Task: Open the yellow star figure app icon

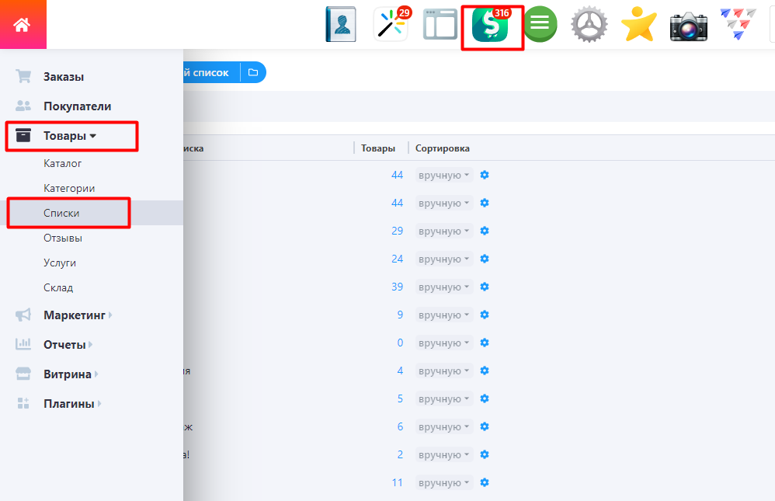Action: (638, 26)
